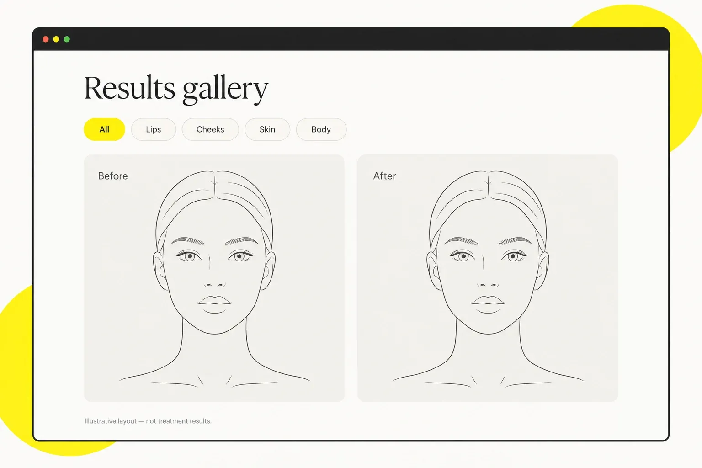Switch to the Skin filter
Image resolution: width=702 pixels, height=468 pixels.
click(267, 129)
